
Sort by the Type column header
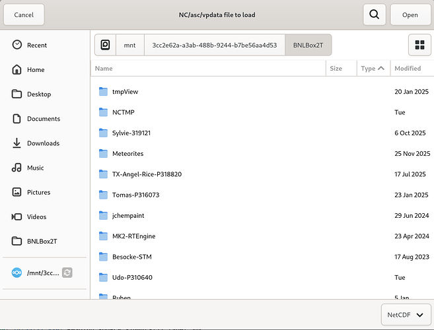click(373, 68)
